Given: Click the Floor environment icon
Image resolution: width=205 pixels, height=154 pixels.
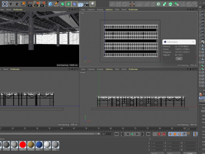Looking at the screenshot, I should coord(80,4).
